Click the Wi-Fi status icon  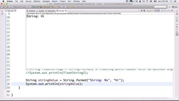(x=147, y=1)
